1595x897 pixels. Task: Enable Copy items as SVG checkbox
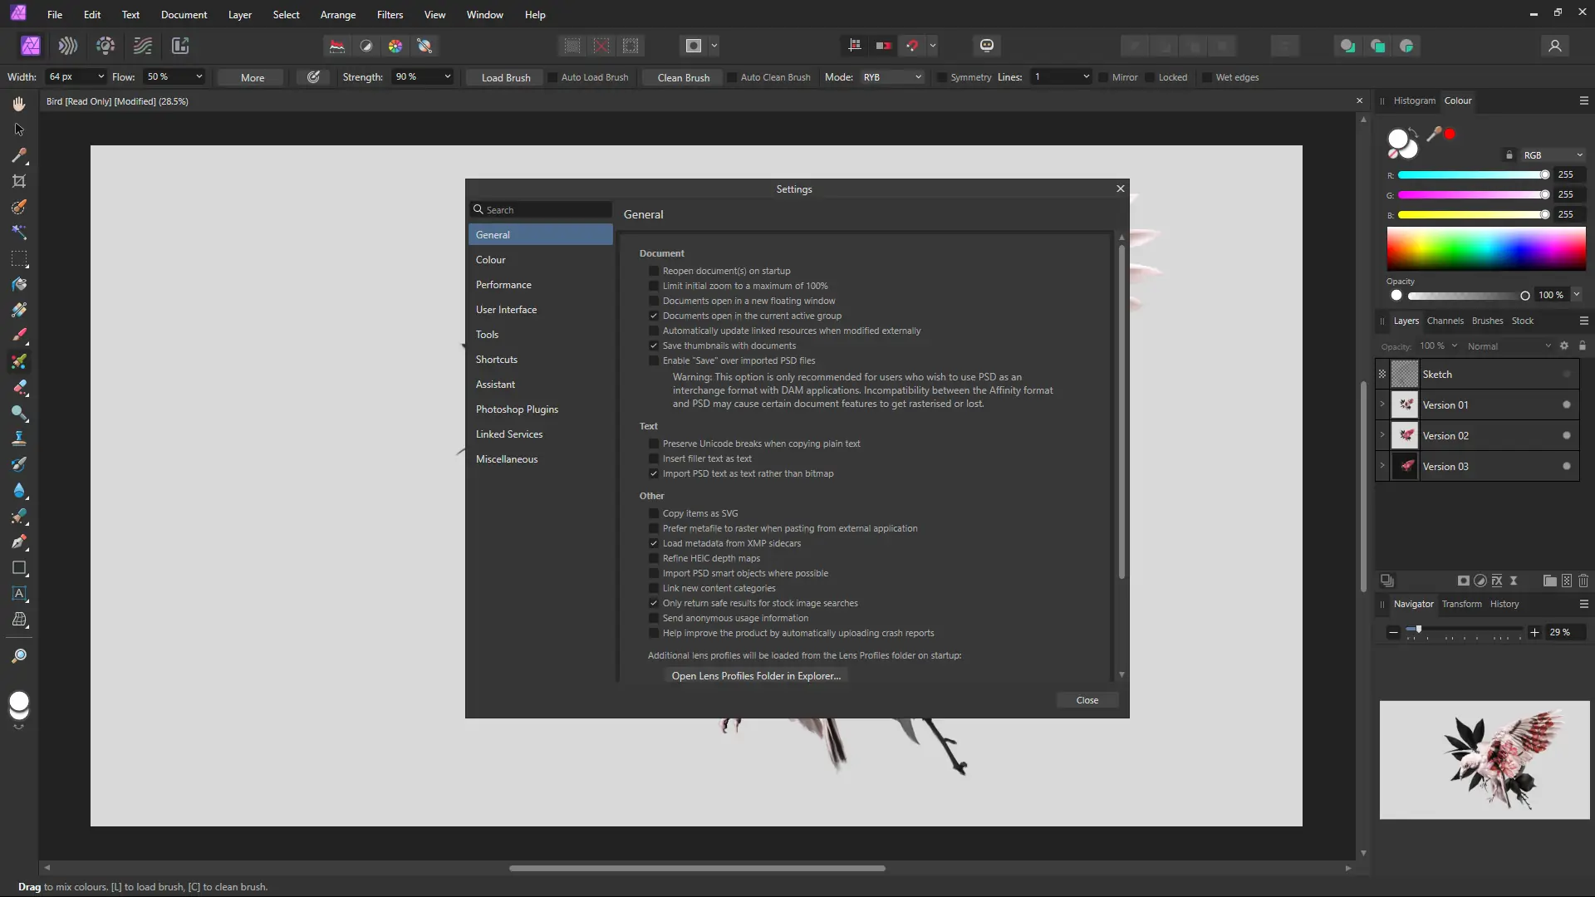[x=654, y=513]
